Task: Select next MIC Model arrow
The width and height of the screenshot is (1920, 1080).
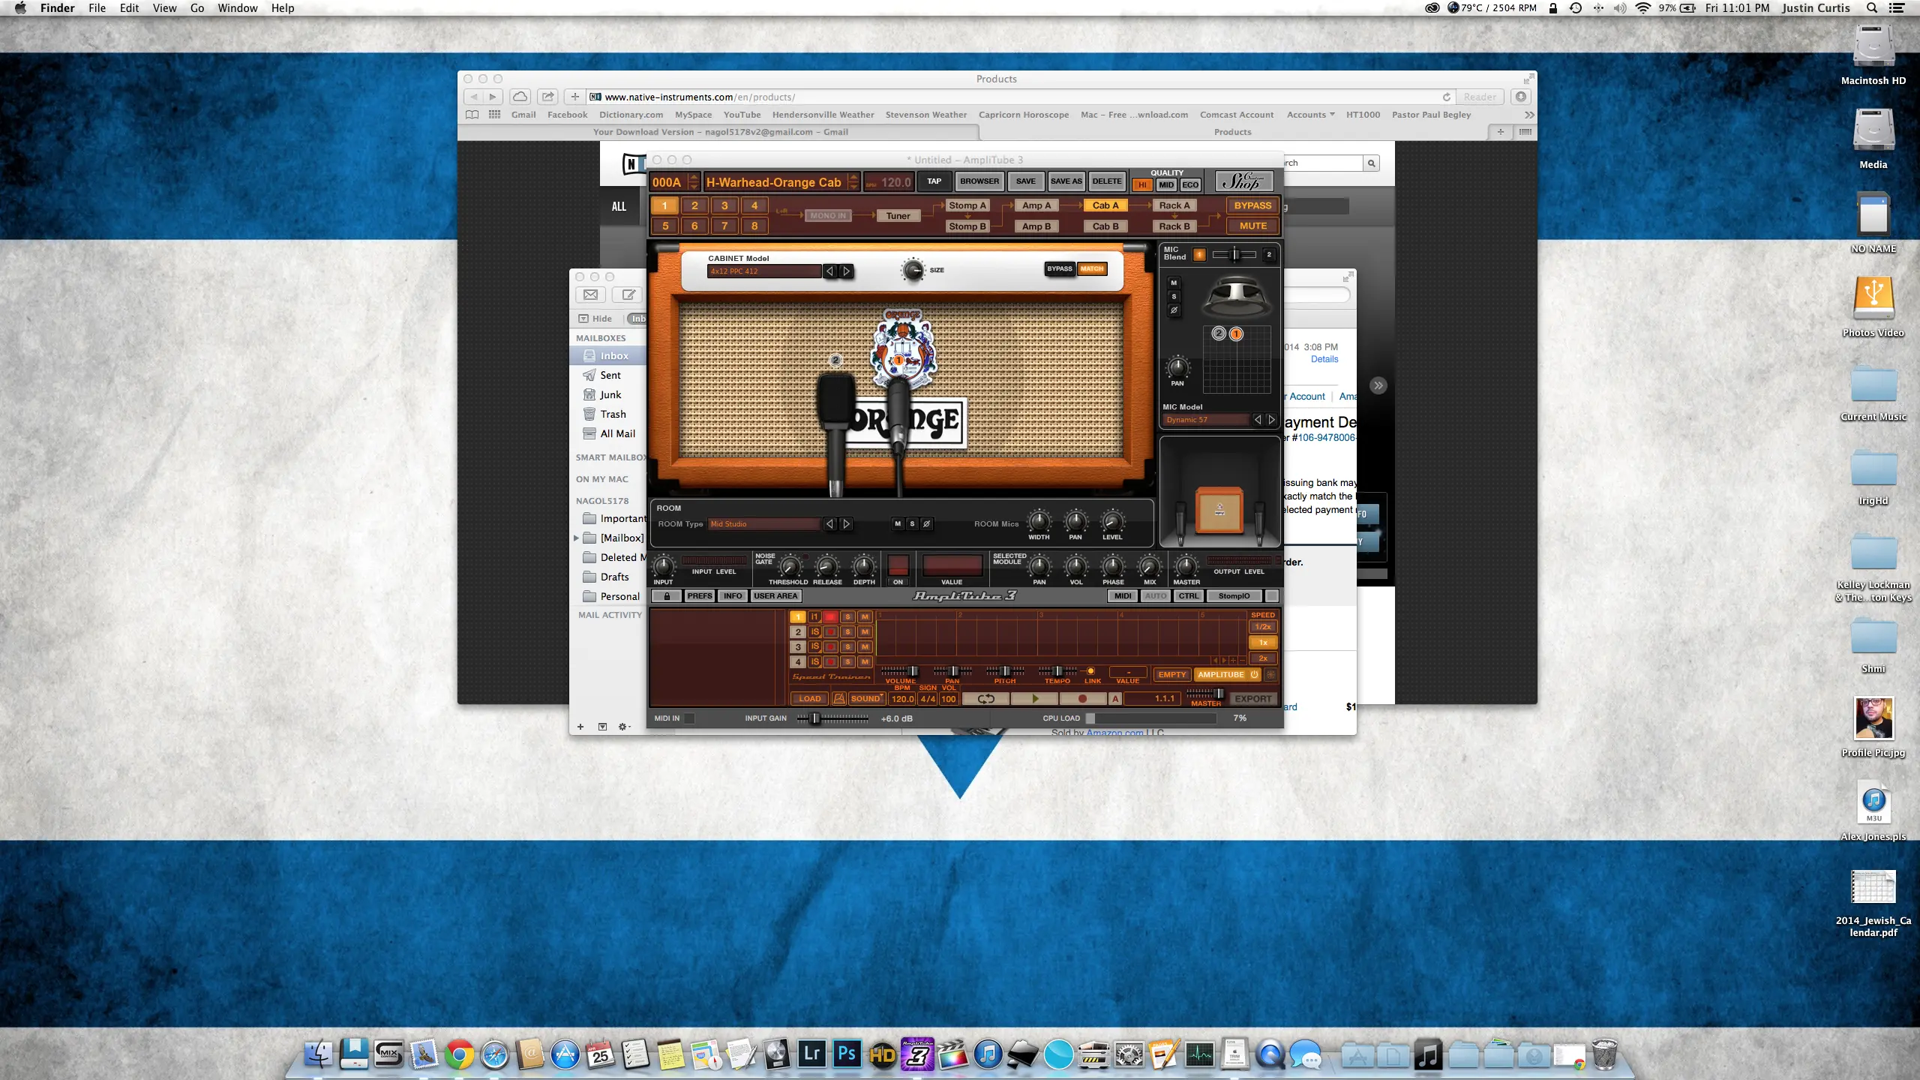Action: (x=1271, y=419)
